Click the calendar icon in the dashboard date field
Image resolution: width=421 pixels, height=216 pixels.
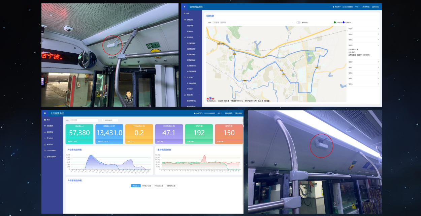pyautogui.click(x=104, y=120)
